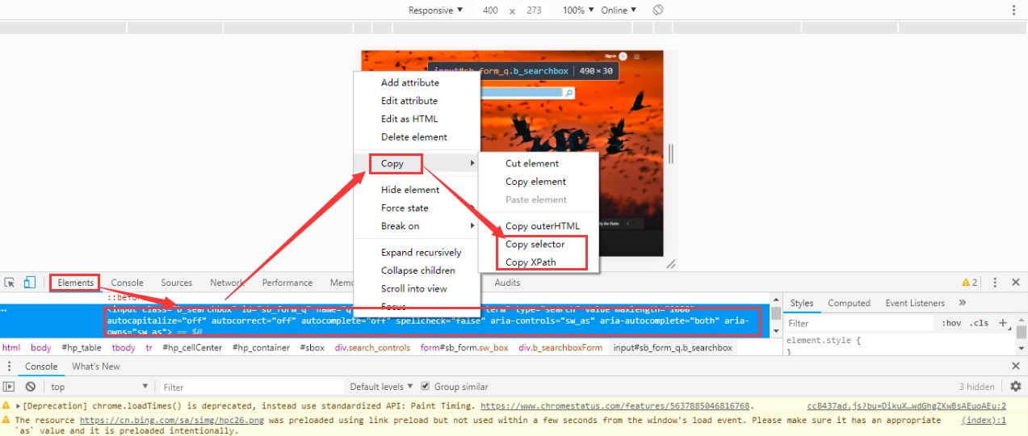
Task: Select div.search_controls in breadcrumb
Action: click(372, 348)
